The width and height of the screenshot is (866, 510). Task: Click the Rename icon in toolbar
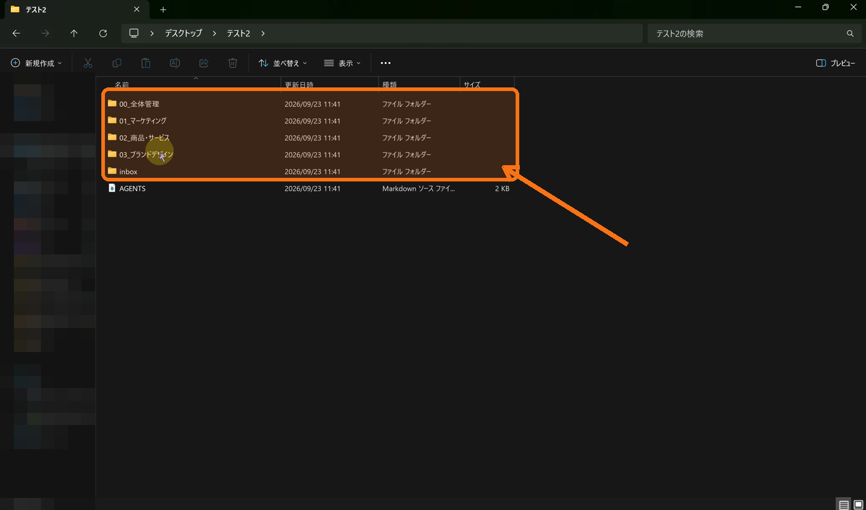tap(175, 63)
